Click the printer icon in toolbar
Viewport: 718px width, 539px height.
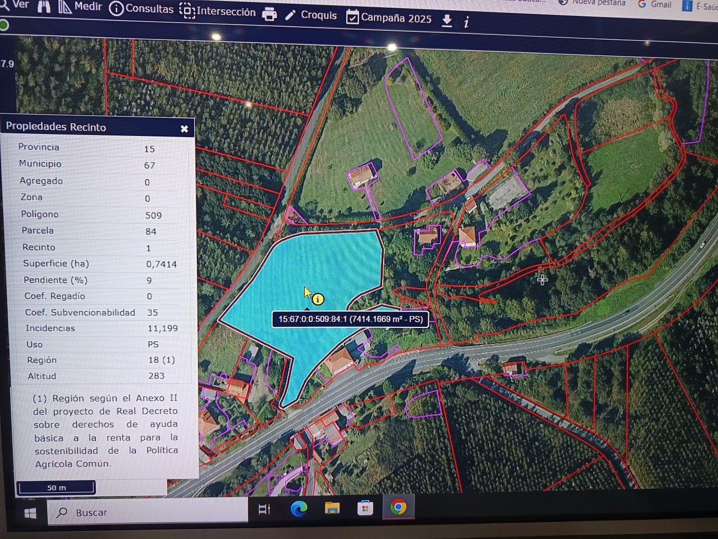[x=269, y=14]
